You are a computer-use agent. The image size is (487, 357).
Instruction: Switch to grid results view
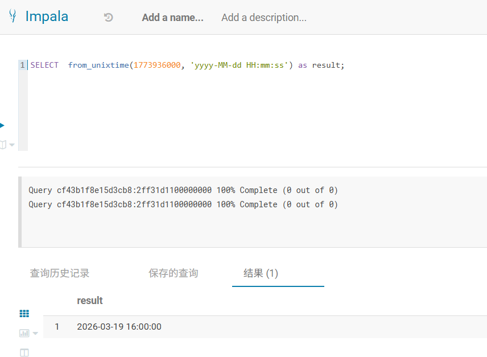[24, 314]
